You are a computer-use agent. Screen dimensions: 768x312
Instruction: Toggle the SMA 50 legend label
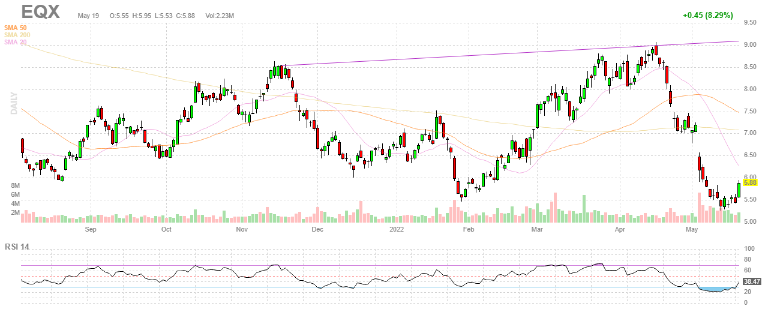click(15, 28)
